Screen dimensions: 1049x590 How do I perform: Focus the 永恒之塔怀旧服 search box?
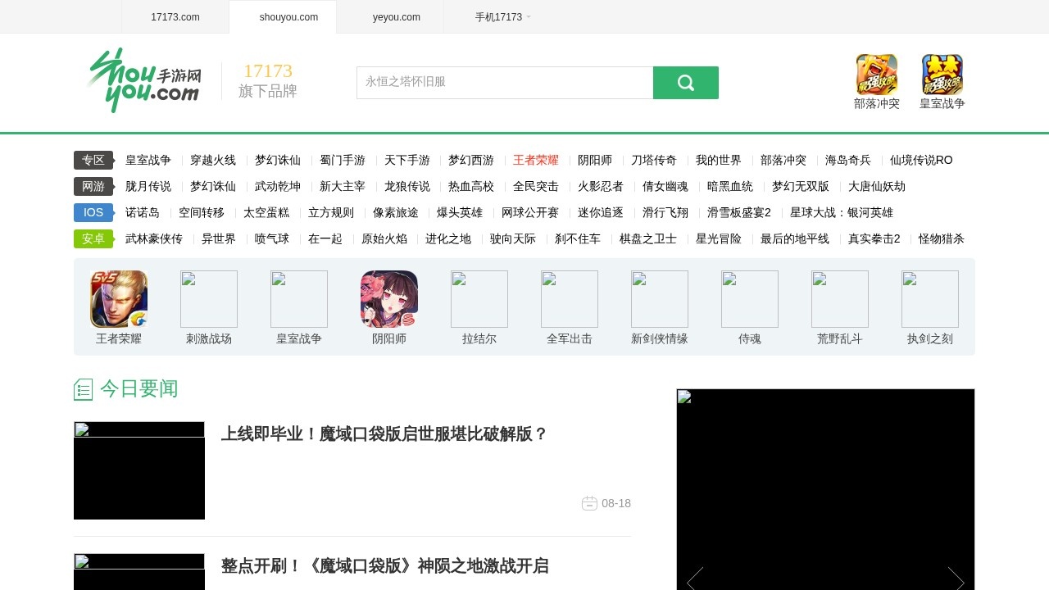[505, 83]
